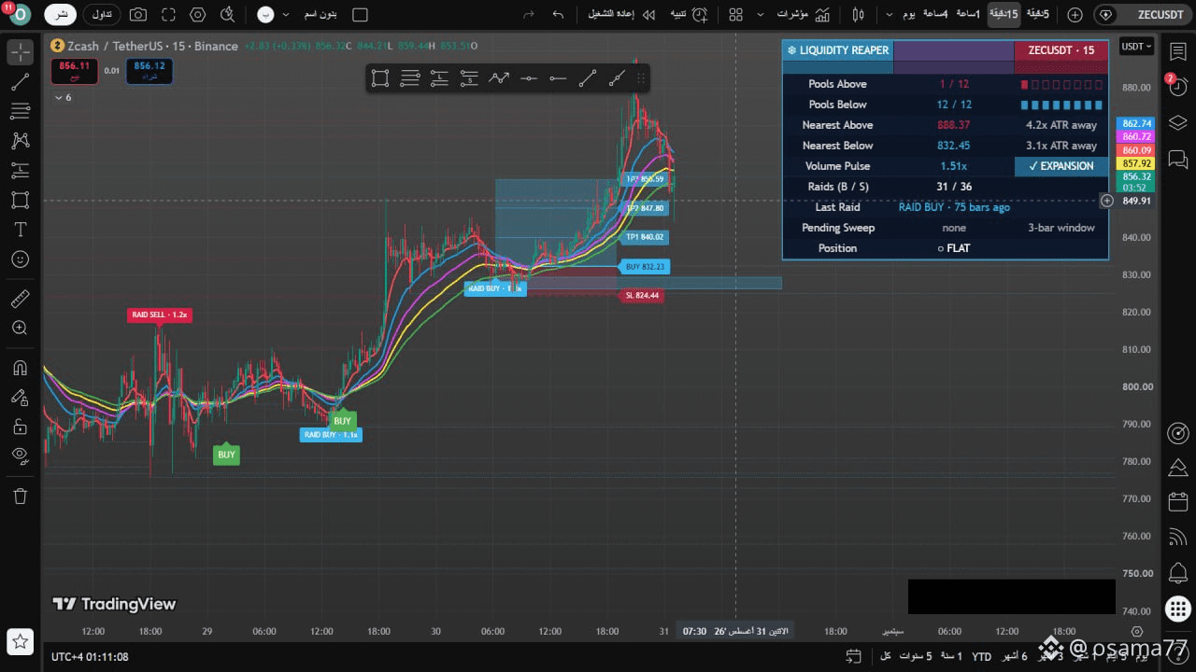Screen dimensions: 1196x672
Task: Select the crosshair cursor tool
Action: click(x=20, y=52)
